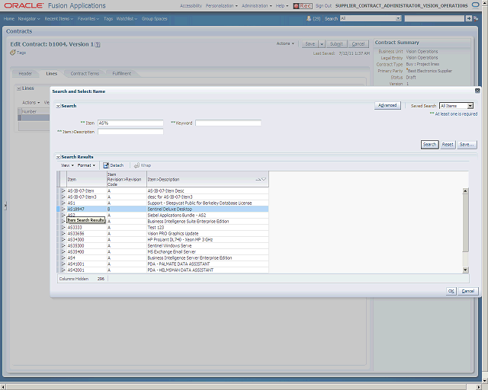Click the Submit button
The height and width of the screenshot is (390, 488).
336,44
